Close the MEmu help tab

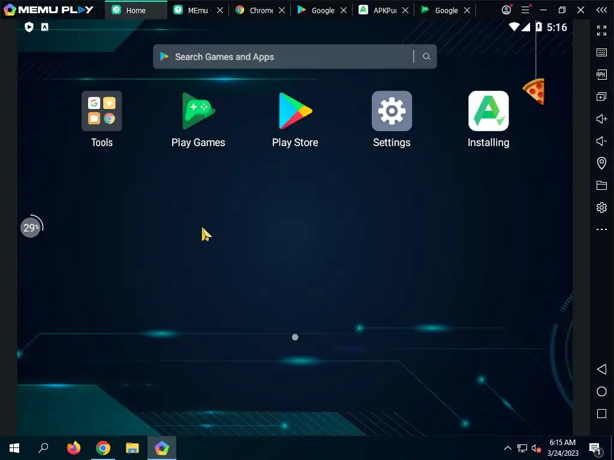coord(220,10)
